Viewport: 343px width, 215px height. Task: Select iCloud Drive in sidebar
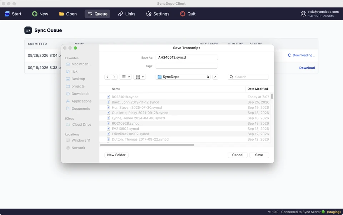78,124
